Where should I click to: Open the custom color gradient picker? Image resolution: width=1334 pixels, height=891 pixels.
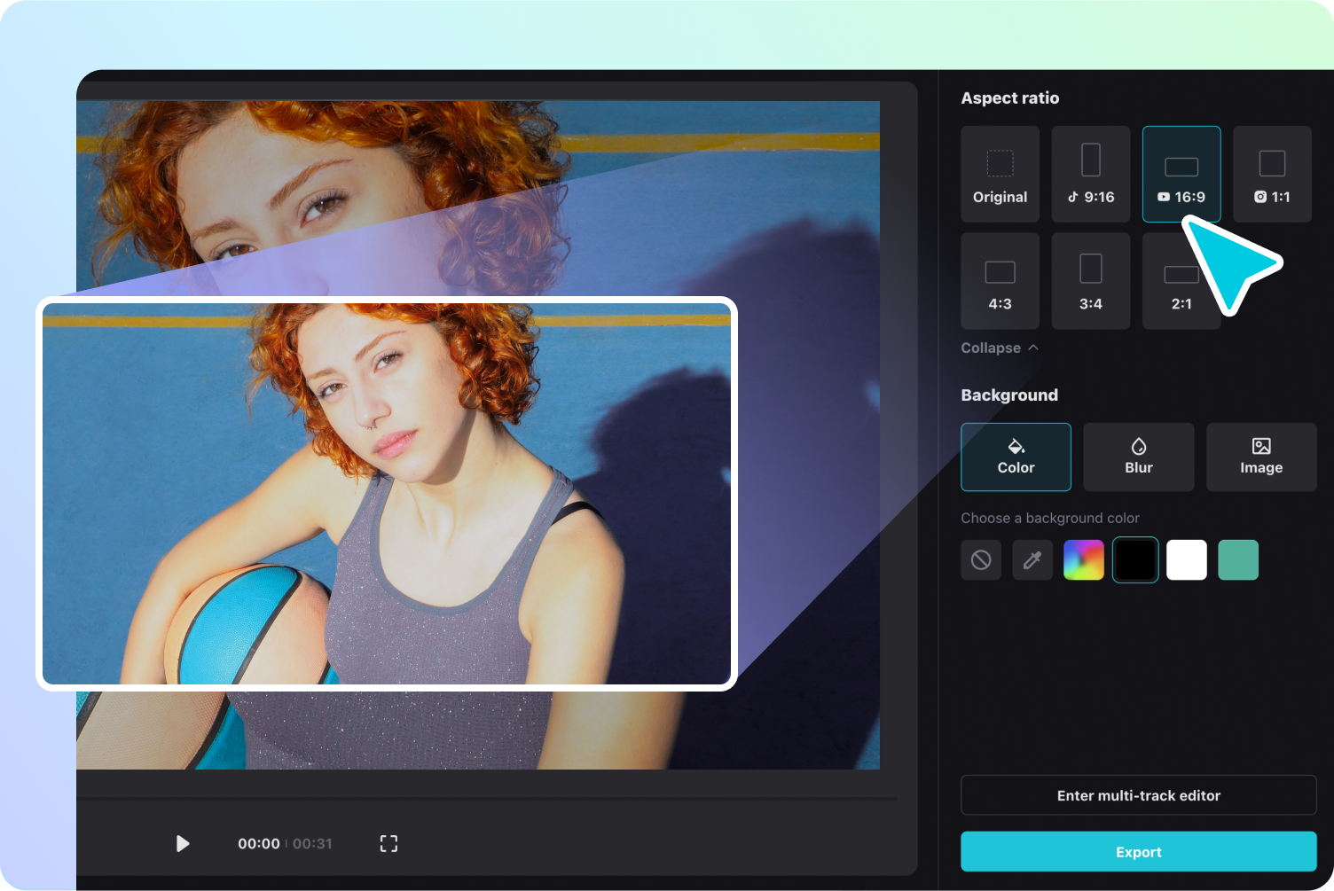pos(1083,559)
